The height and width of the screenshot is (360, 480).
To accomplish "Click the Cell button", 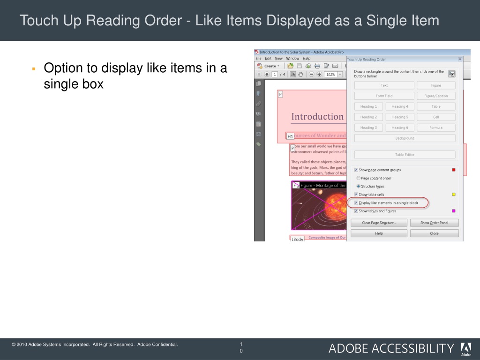I will [436, 117].
